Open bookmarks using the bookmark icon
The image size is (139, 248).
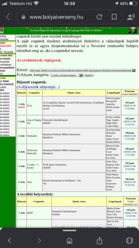click(x=114, y=17)
